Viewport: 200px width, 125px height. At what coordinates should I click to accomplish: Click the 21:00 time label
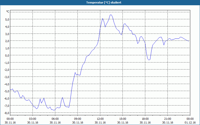pyautogui.click(x=167, y=119)
